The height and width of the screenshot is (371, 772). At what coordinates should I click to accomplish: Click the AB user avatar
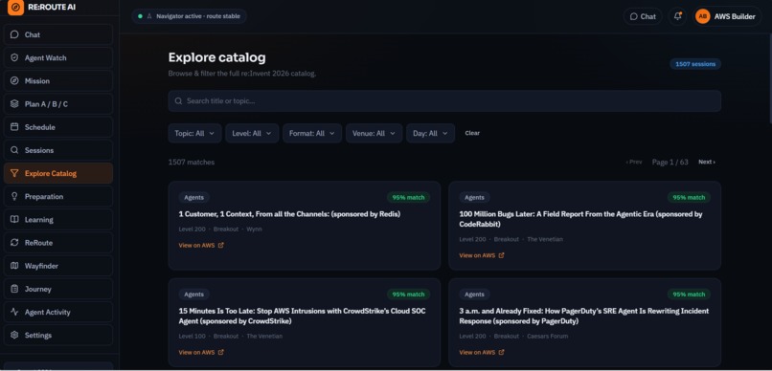click(703, 16)
